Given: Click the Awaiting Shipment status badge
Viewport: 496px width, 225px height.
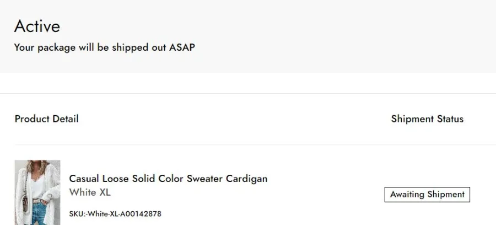Looking at the screenshot, I should 427,194.
